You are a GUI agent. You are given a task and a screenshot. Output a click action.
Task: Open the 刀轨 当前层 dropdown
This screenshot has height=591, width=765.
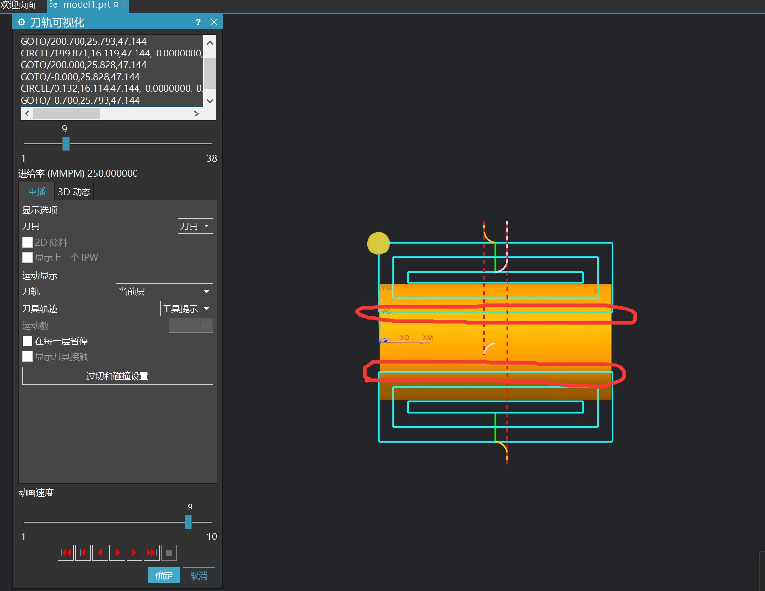point(164,291)
